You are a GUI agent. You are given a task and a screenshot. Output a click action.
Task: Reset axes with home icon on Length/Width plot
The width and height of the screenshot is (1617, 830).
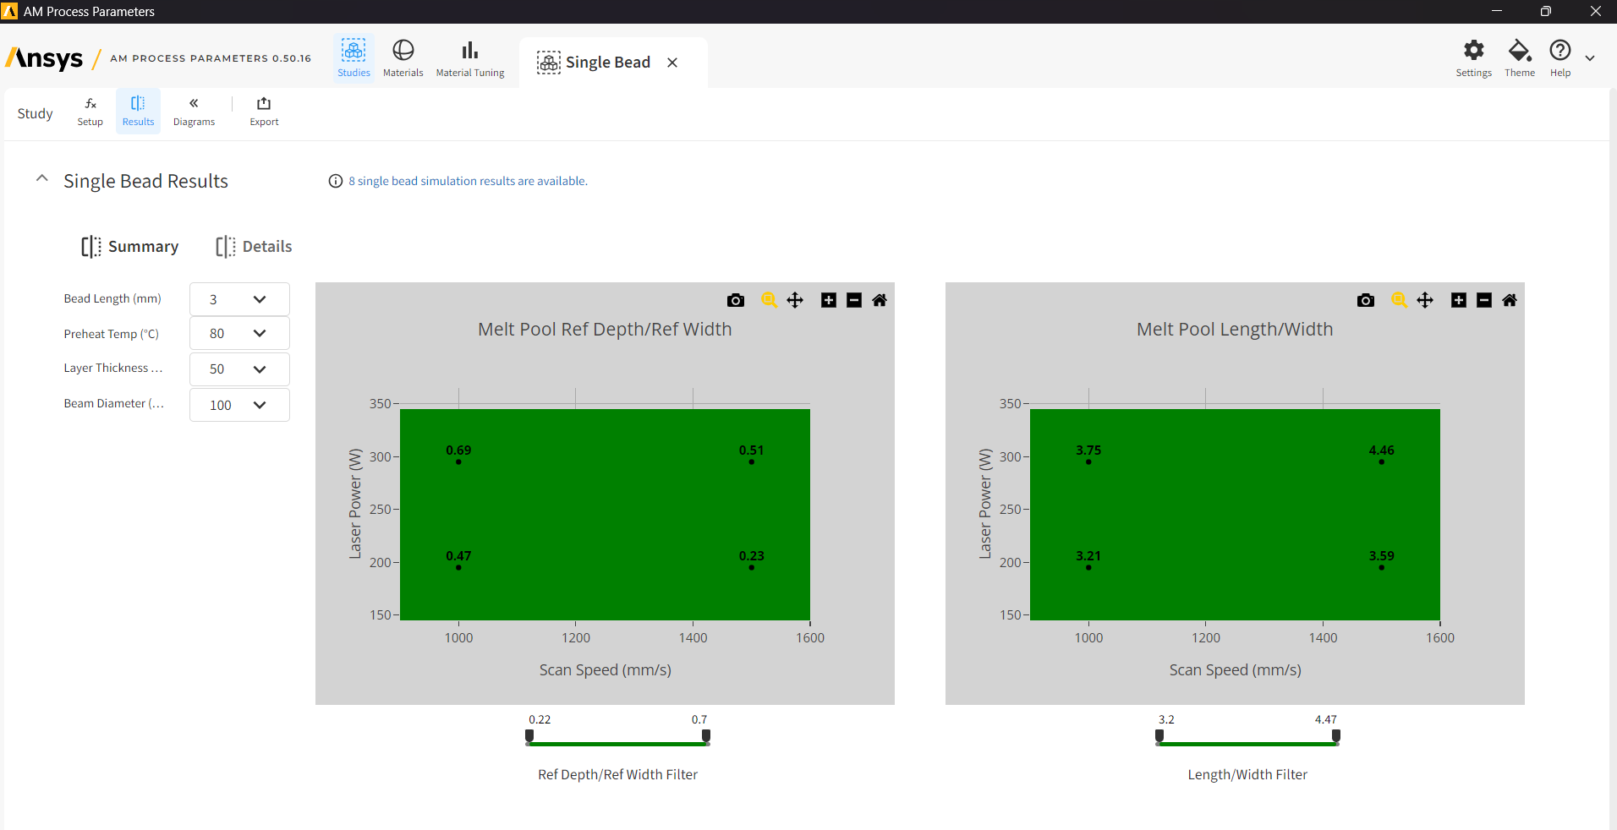click(1510, 300)
